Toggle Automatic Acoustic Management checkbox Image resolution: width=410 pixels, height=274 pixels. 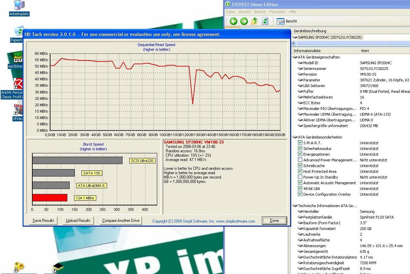(x=300, y=183)
